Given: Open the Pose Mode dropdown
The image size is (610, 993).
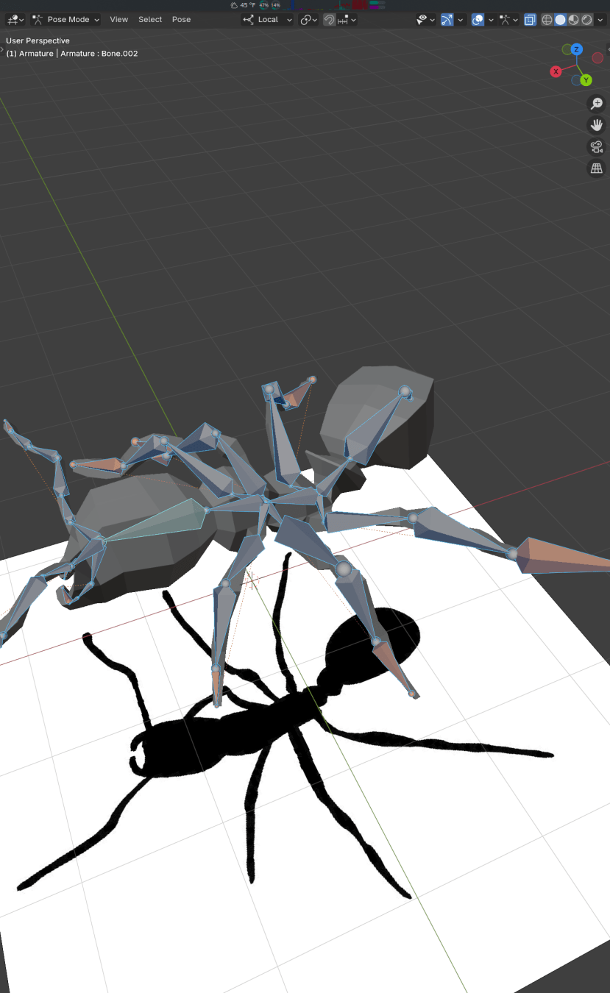Looking at the screenshot, I should pos(66,20).
